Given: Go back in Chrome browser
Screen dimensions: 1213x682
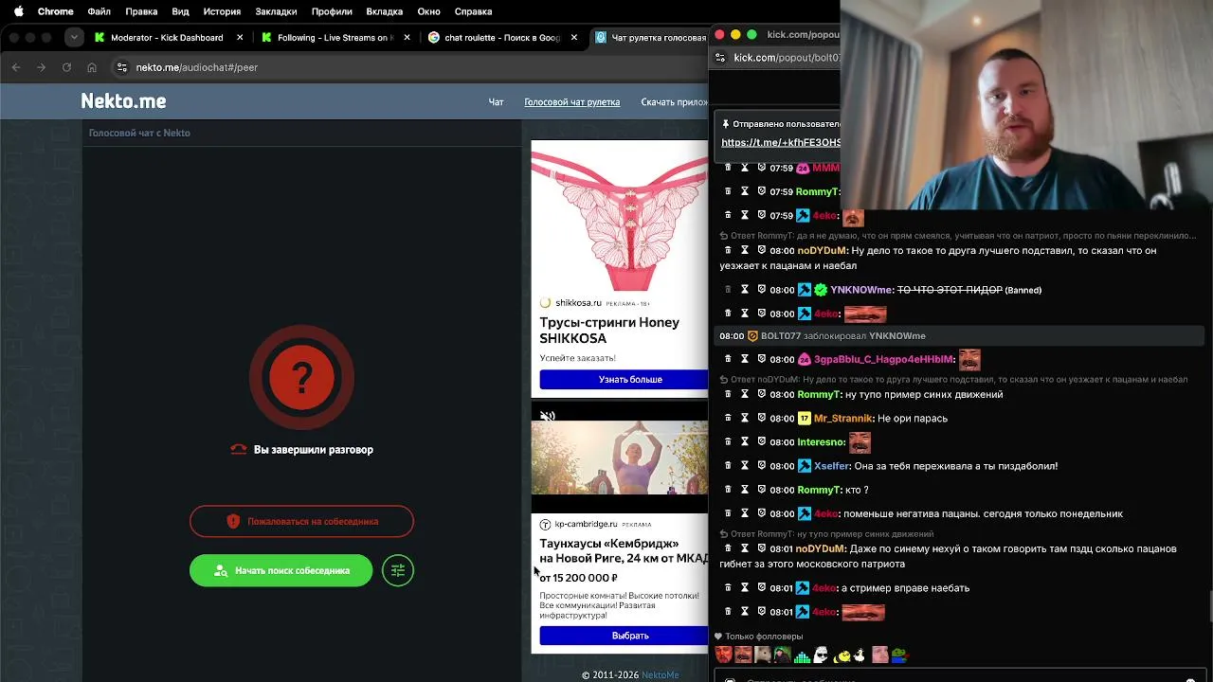Looking at the screenshot, I should [x=16, y=67].
